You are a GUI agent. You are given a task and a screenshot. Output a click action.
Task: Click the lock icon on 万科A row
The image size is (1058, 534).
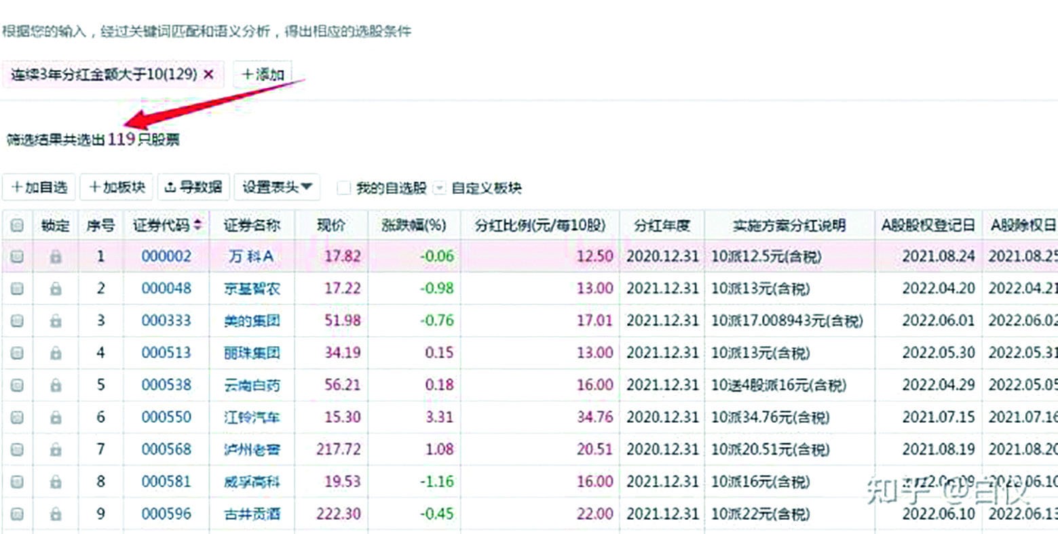(x=56, y=258)
